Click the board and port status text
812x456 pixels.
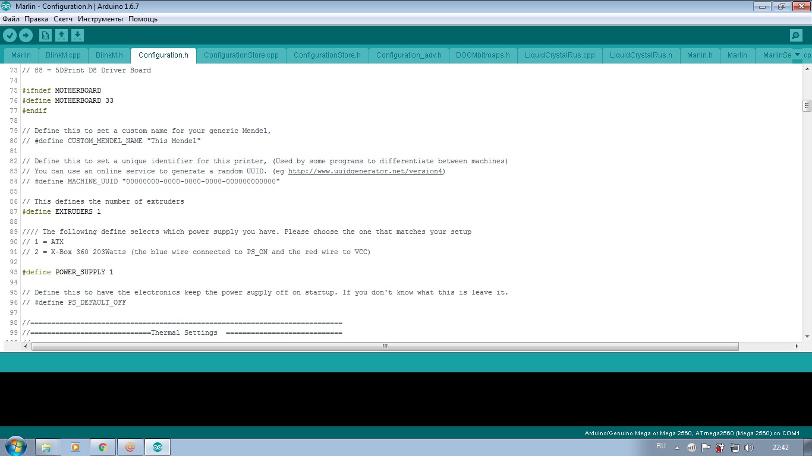click(x=692, y=433)
